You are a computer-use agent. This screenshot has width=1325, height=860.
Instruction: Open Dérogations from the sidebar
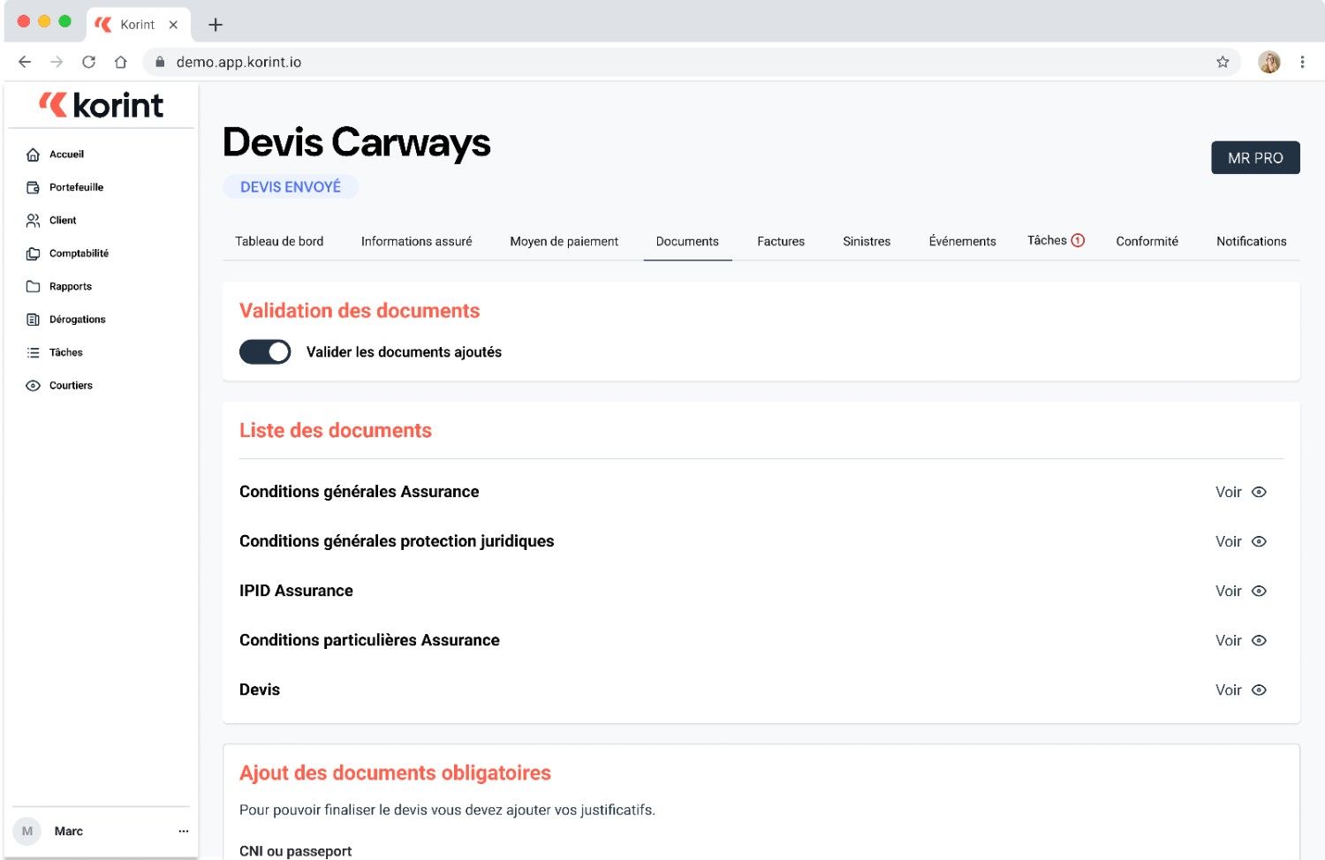77,320
